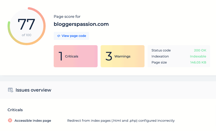Open the Warnings summary card

122,56
